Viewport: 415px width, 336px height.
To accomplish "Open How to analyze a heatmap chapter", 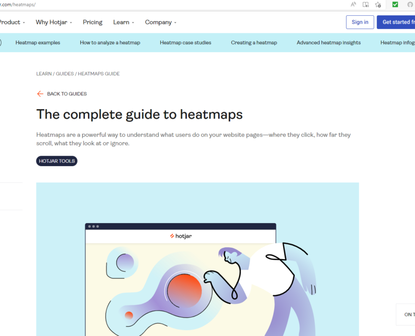I will click(x=110, y=43).
